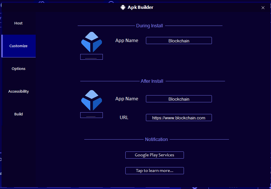The height and width of the screenshot is (189, 271).
Task: Click the 'Tap to learn more...' field
Action: (x=154, y=171)
